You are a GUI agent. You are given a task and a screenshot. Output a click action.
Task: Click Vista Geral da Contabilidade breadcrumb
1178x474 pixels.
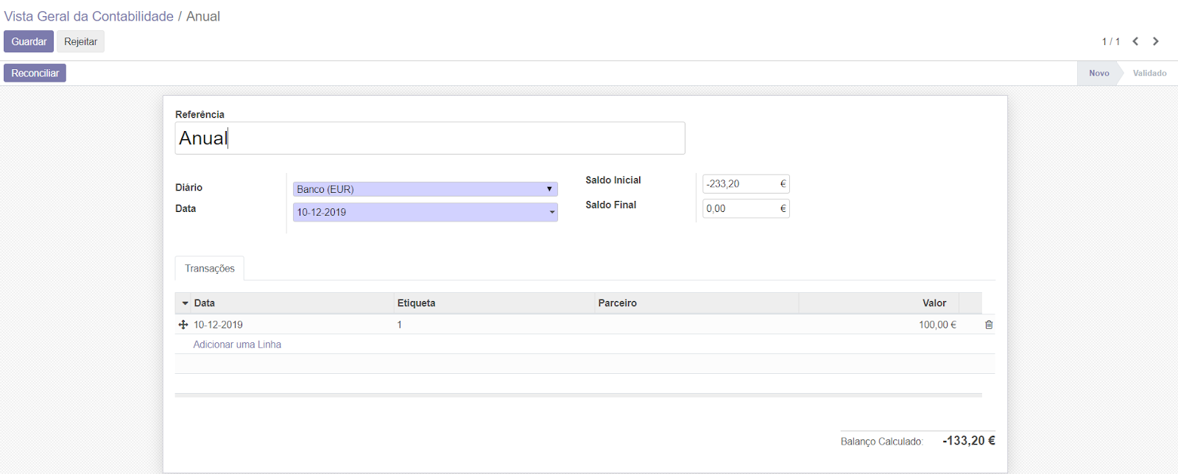click(89, 16)
